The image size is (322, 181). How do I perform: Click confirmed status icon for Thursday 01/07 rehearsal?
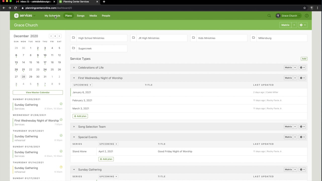click(x=61, y=135)
